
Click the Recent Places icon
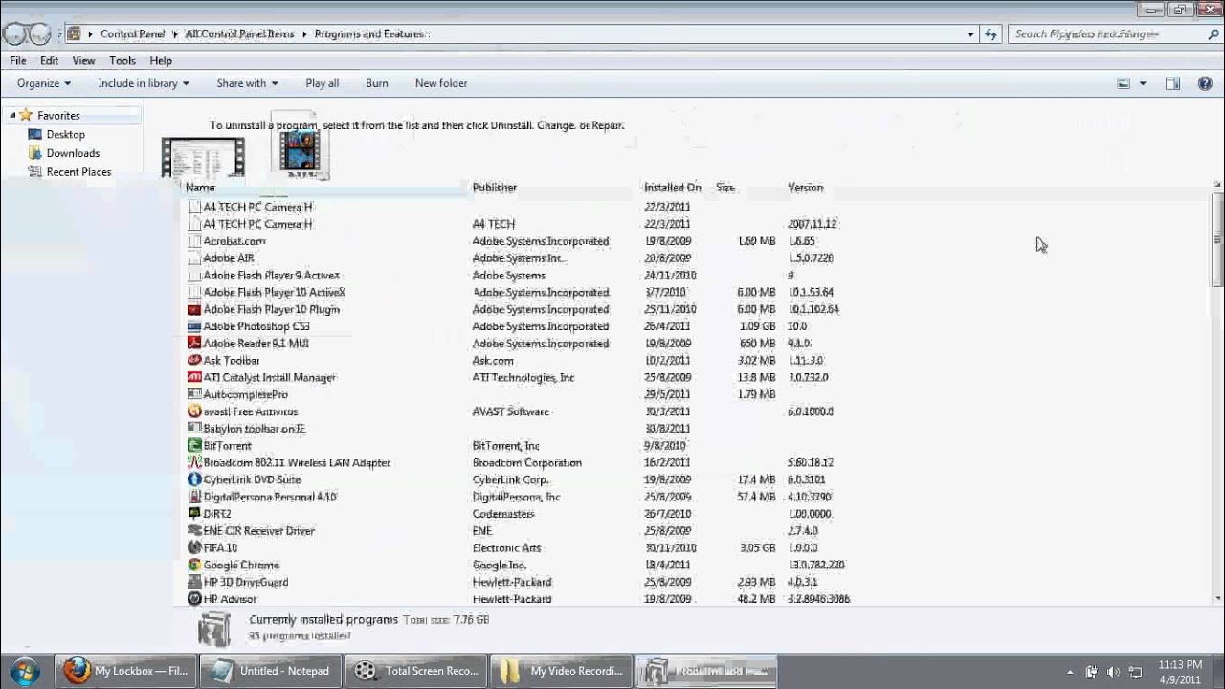[x=35, y=172]
